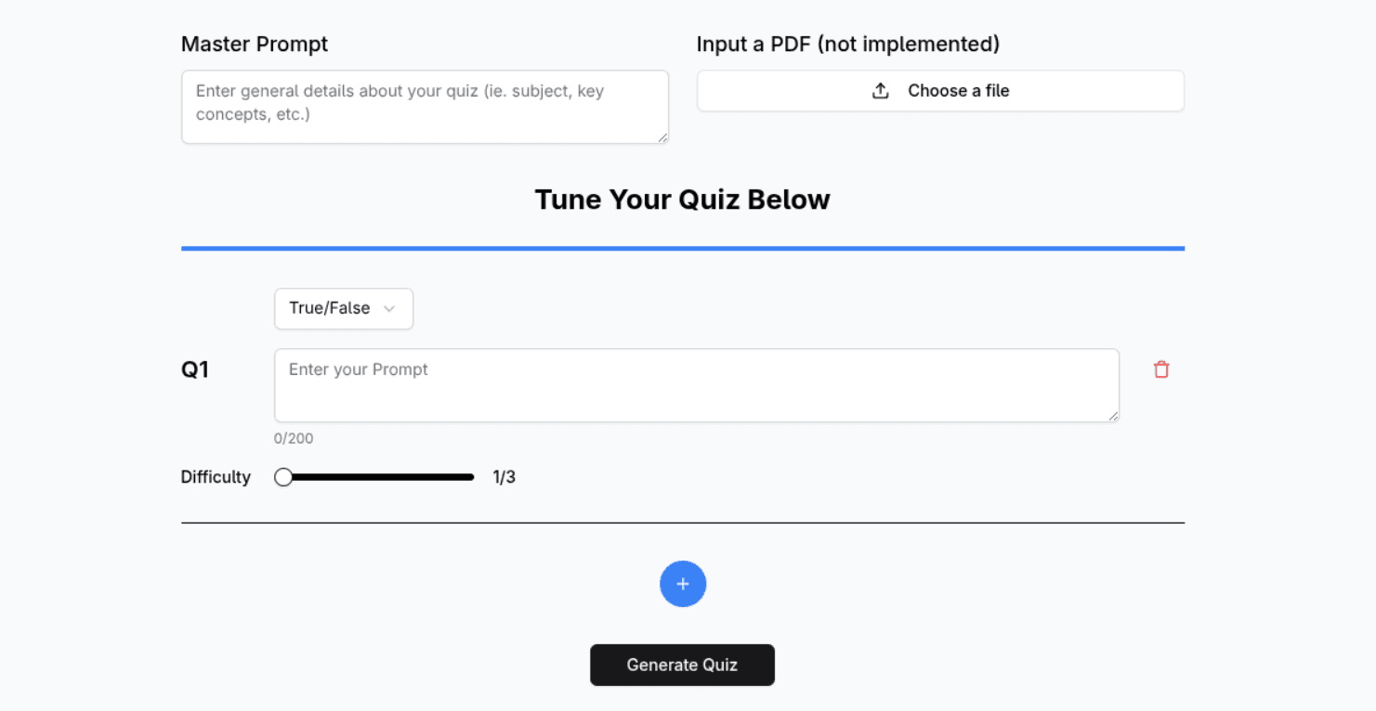Image resolution: width=1376 pixels, height=711 pixels.
Task: Select the Q1 question label
Action: (195, 369)
